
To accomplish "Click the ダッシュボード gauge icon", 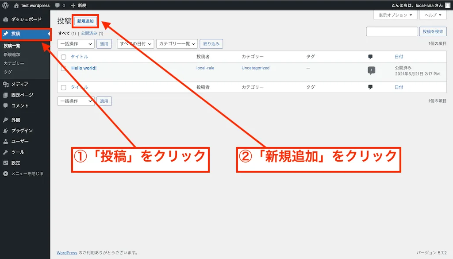I will [x=5, y=19].
